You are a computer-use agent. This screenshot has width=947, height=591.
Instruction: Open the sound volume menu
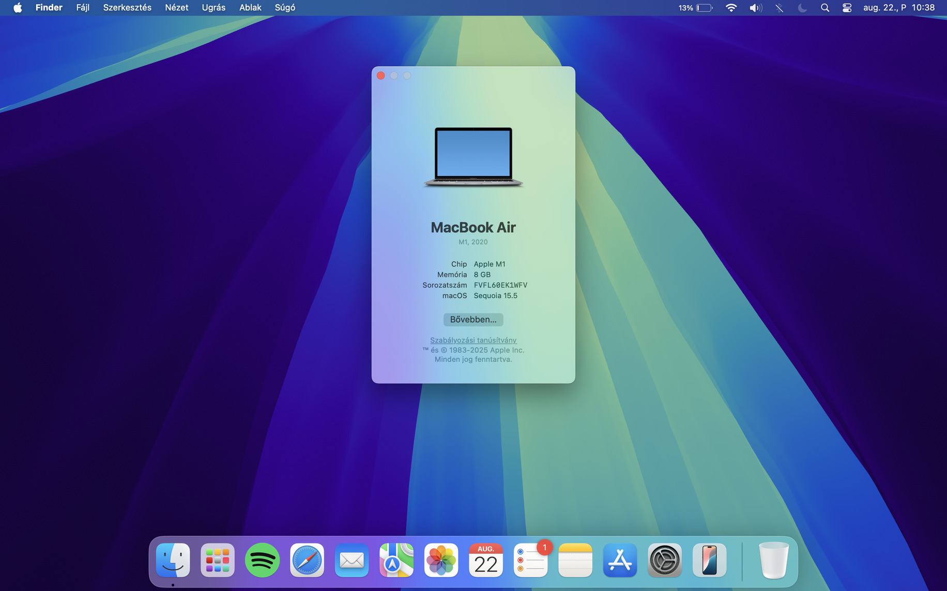click(x=755, y=8)
